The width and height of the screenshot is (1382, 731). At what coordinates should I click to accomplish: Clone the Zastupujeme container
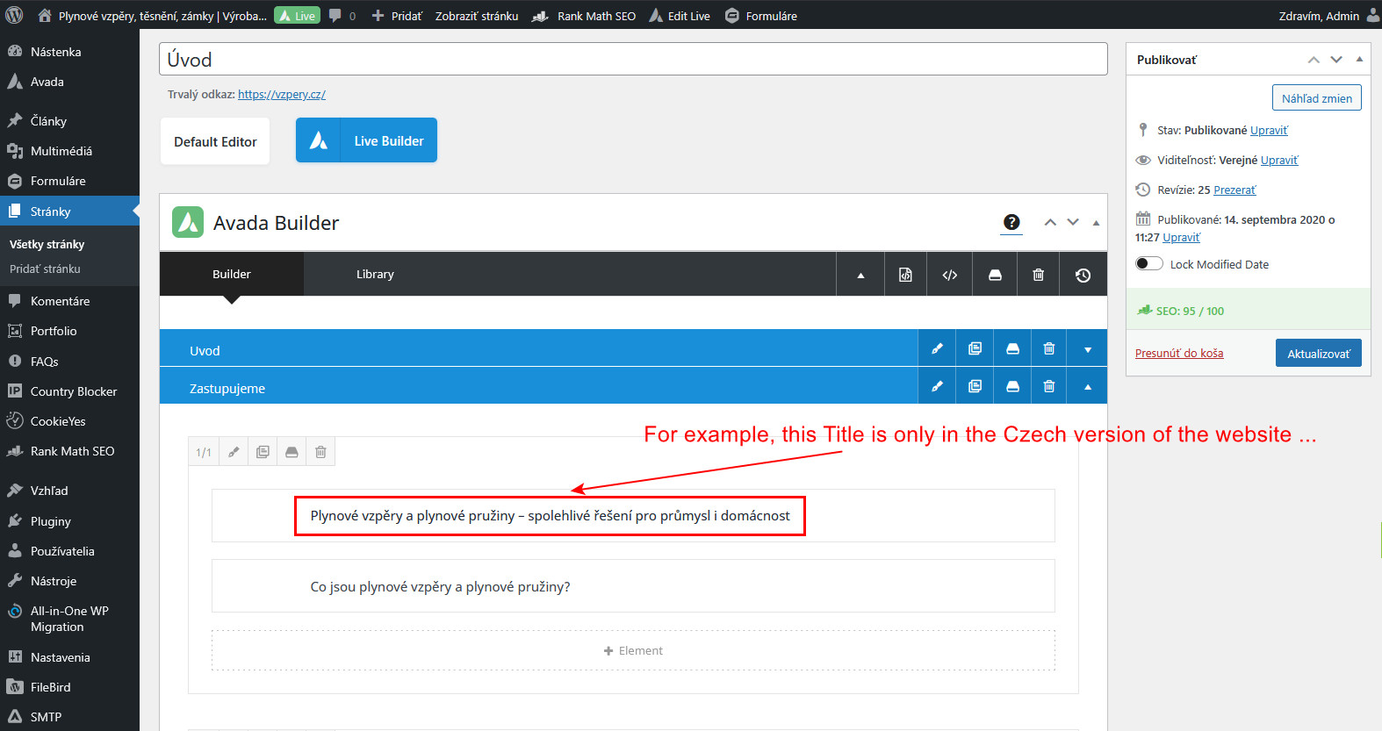point(975,386)
